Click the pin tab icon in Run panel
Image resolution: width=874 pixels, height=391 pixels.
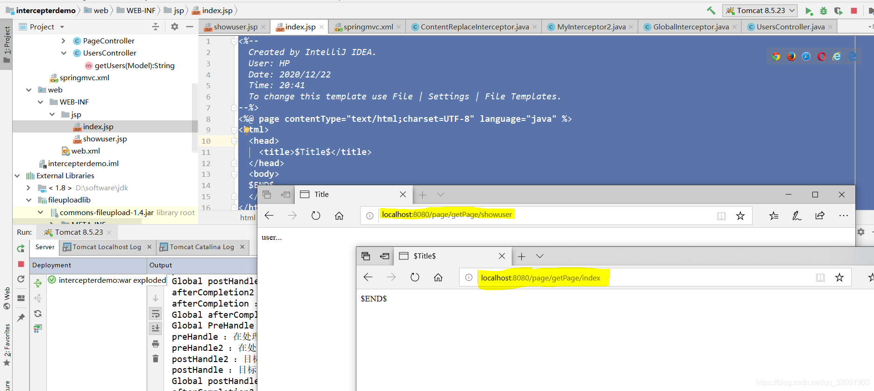click(x=21, y=318)
